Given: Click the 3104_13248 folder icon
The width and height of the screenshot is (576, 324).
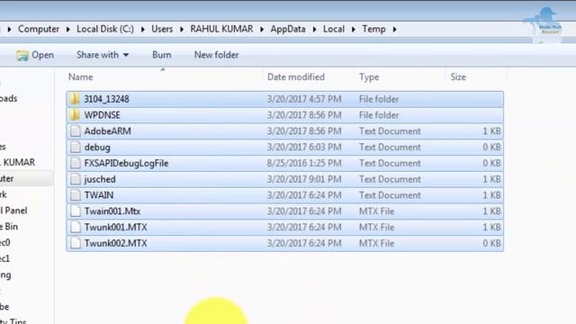Looking at the screenshot, I should (x=75, y=99).
